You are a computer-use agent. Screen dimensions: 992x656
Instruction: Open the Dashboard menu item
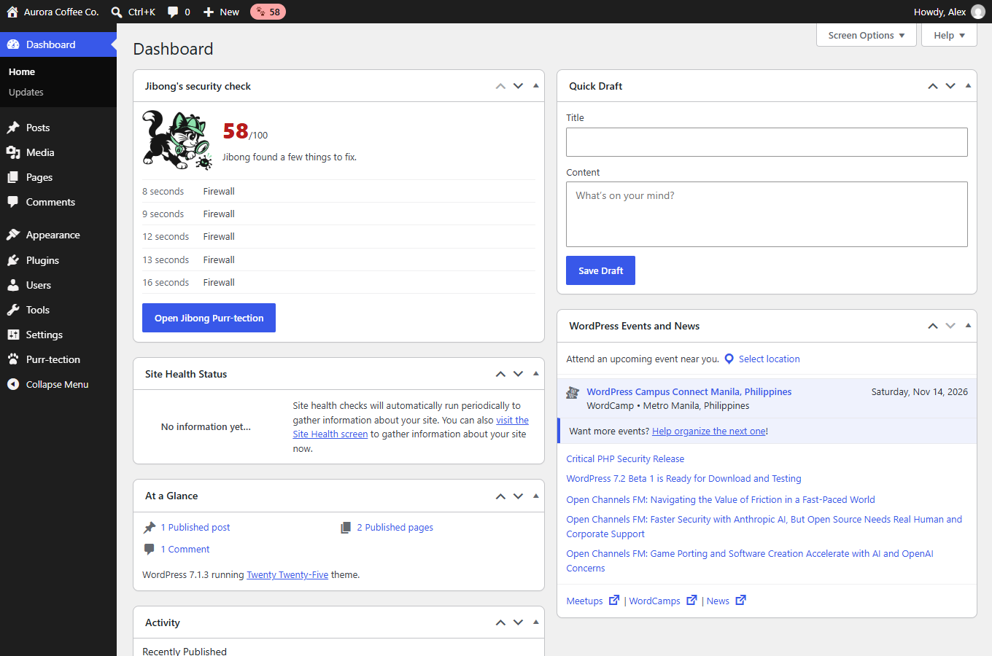[x=58, y=44]
